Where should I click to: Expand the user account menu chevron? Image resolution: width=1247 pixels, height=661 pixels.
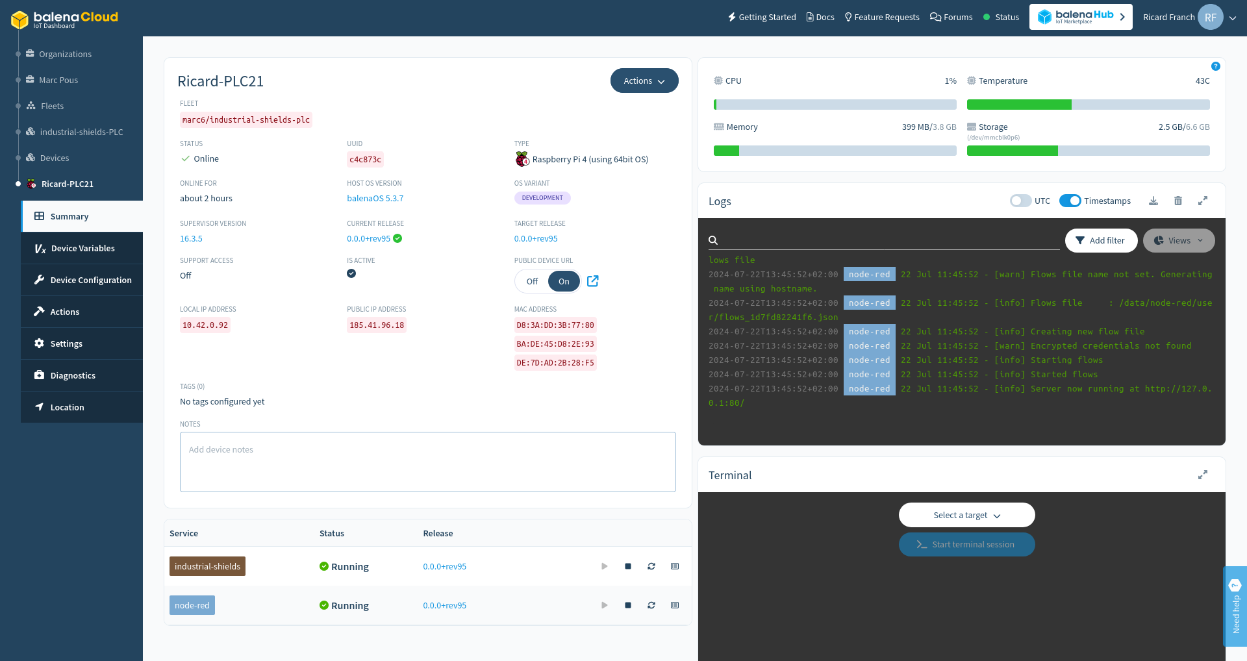pyautogui.click(x=1233, y=18)
